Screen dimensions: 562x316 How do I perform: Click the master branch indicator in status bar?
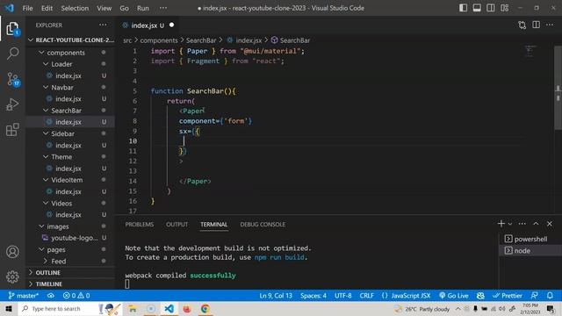pos(24,296)
